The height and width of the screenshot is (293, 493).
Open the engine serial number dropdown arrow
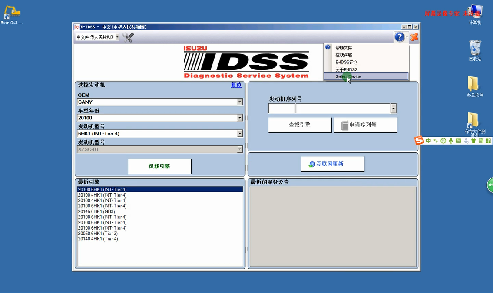tap(394, 109)
